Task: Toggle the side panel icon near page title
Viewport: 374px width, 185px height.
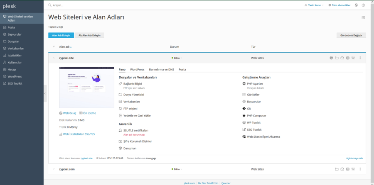Action: 363,17
